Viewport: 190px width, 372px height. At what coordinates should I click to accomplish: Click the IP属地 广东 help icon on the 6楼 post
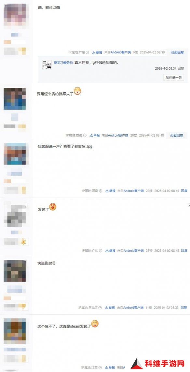tap(87, 52)
